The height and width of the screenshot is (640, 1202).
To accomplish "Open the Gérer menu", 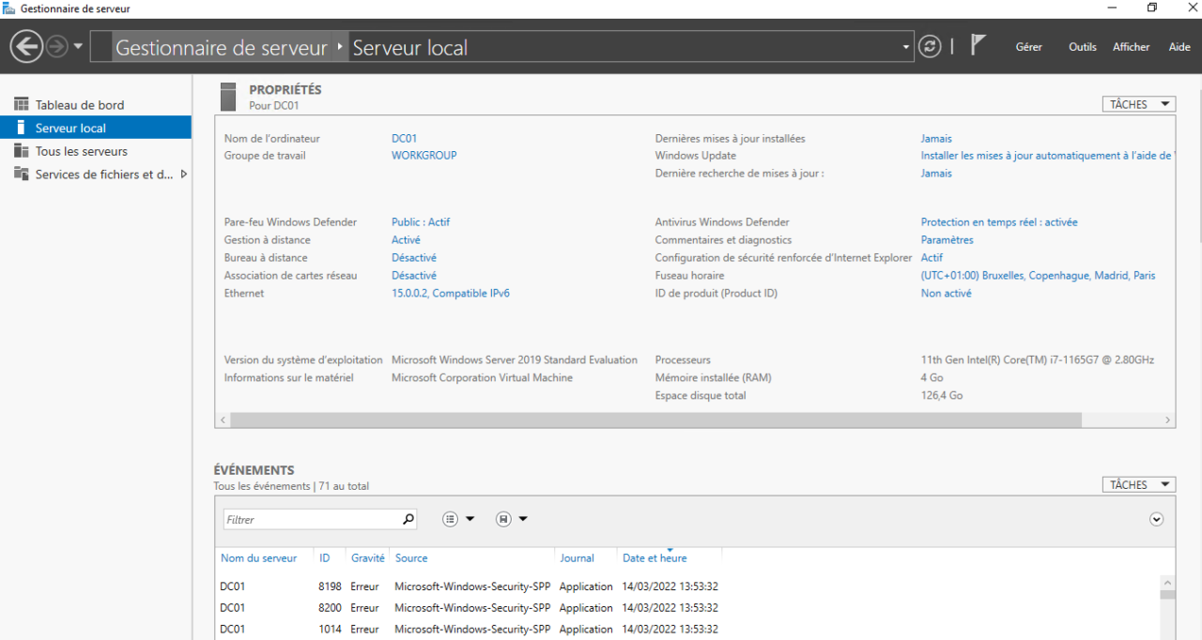I will (1028, 47).
